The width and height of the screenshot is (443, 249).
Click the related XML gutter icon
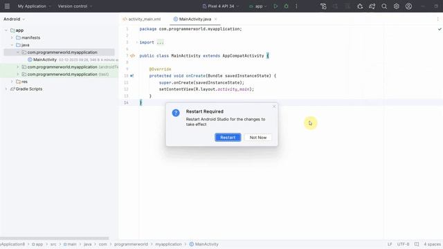point(132,55)
